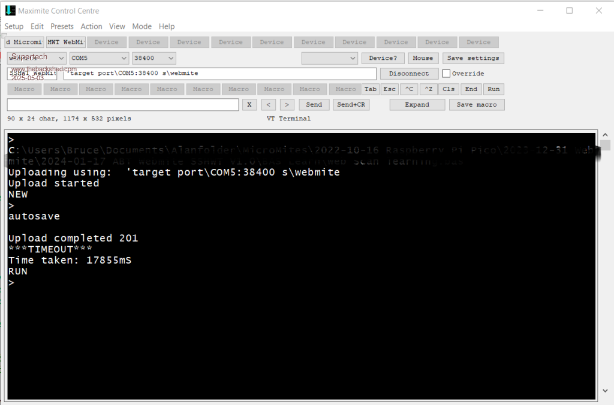Click the Maximite Control Centre app icon
Image resolution: width=614 pixels, height=405 pixels.
pyautogui.click(x=10, y=10)
